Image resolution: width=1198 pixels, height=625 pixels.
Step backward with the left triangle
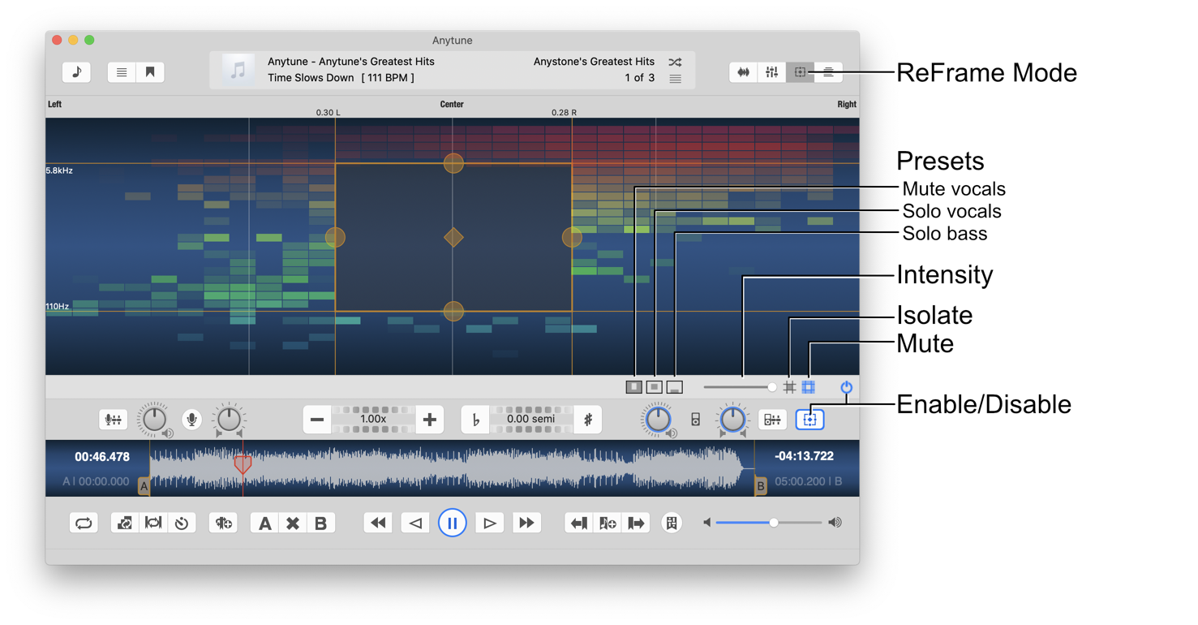415,524
